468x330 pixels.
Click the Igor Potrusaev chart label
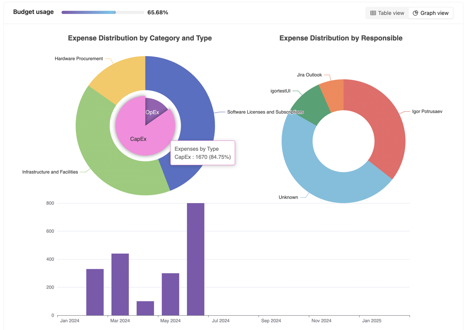click(427, 111)
